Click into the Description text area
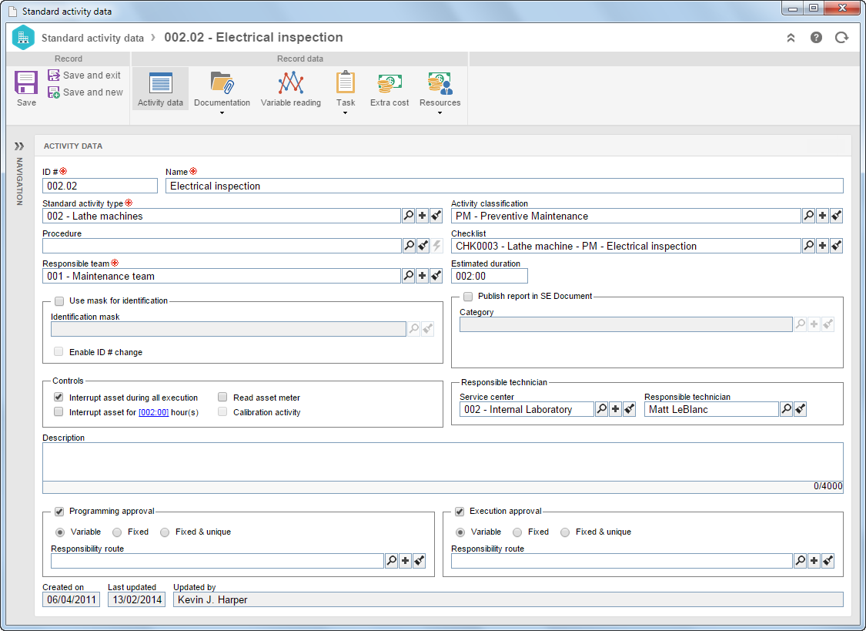The image size is (866, 631). [x=443, y=462]
